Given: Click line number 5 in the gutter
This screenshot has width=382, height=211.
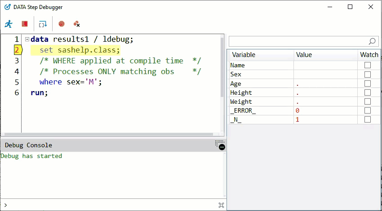Looking at the screenshot, I should tap(17, 82).
